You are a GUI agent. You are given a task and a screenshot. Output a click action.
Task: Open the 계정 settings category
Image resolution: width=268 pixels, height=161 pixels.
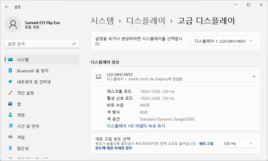coord(21,115)
